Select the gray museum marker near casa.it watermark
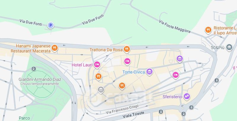Viewport: 237px width, 121px height. click(x=101, y=90)
